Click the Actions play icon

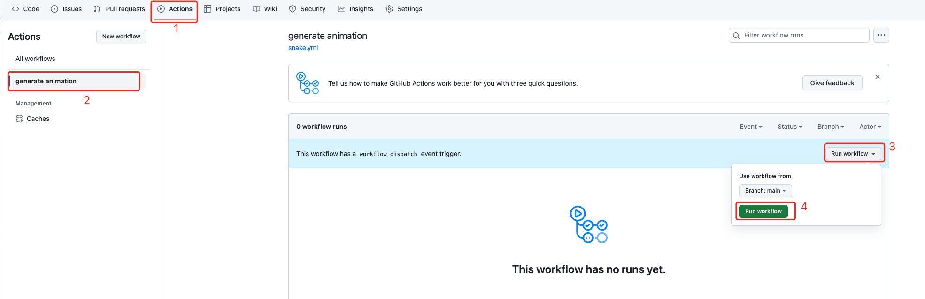tap(161, 9)
